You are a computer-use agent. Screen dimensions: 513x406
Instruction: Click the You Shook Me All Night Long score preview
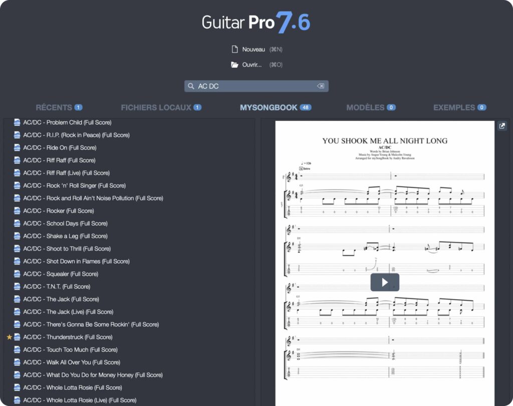point(385,263)
